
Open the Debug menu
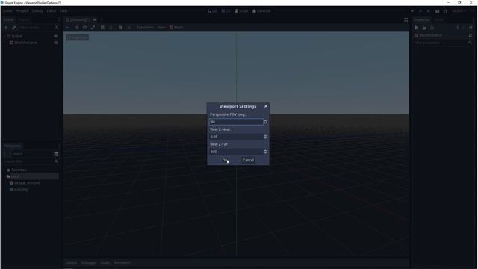37,11
